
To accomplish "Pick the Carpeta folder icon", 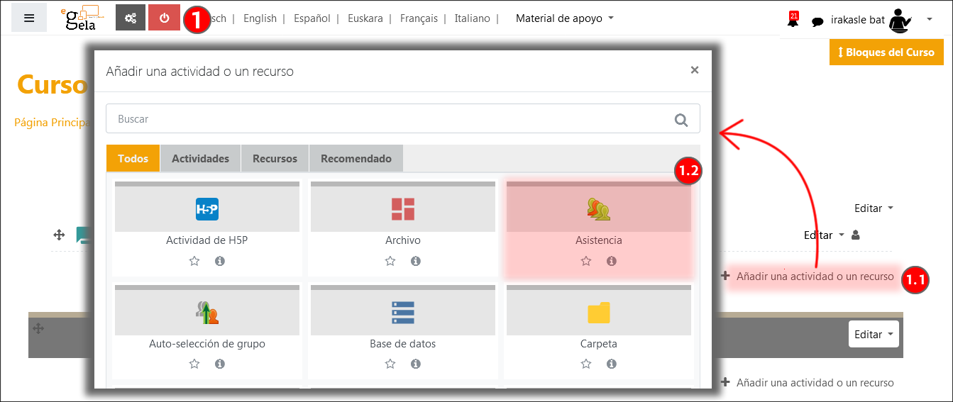I will point(598,313).
